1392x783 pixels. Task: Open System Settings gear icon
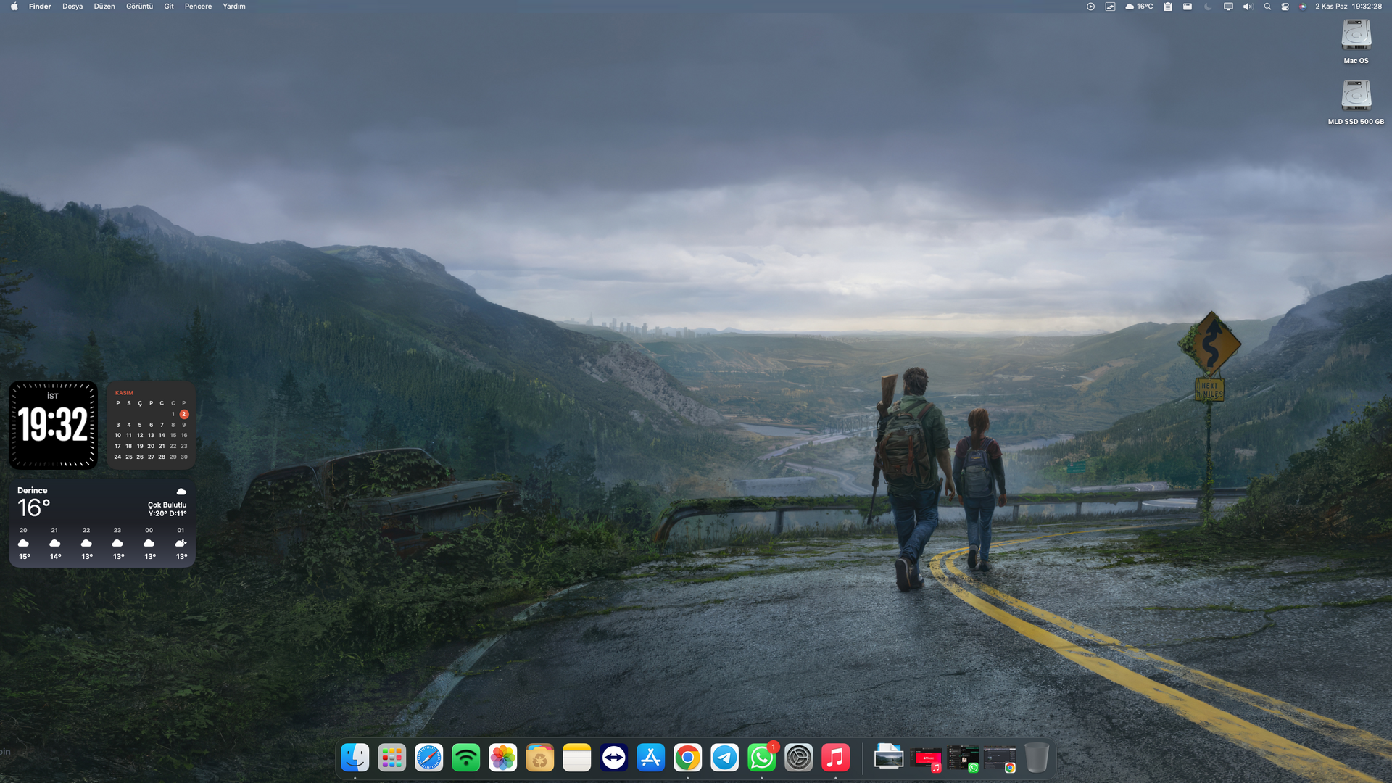pos(798,758)
